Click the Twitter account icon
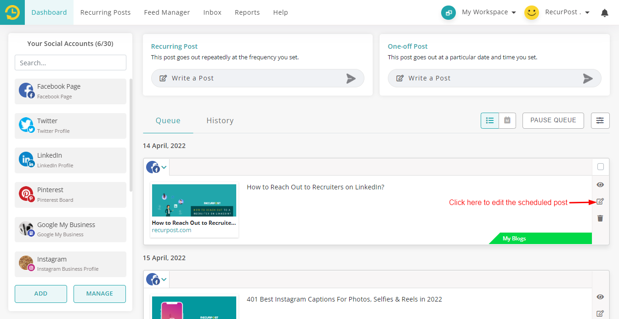 27,125
